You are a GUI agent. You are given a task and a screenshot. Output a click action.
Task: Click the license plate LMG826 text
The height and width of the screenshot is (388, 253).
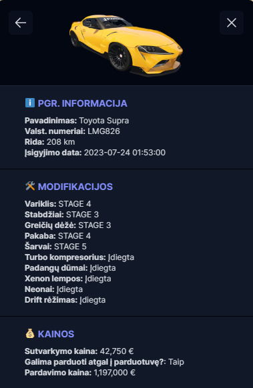tap(104, 131)
